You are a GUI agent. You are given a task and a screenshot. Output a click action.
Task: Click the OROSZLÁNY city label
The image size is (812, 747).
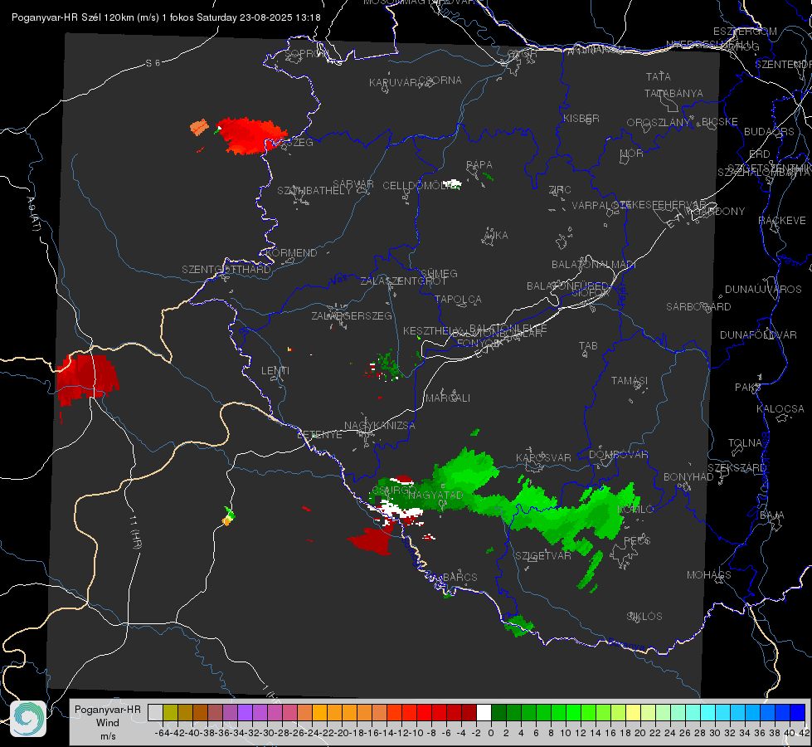659,123
